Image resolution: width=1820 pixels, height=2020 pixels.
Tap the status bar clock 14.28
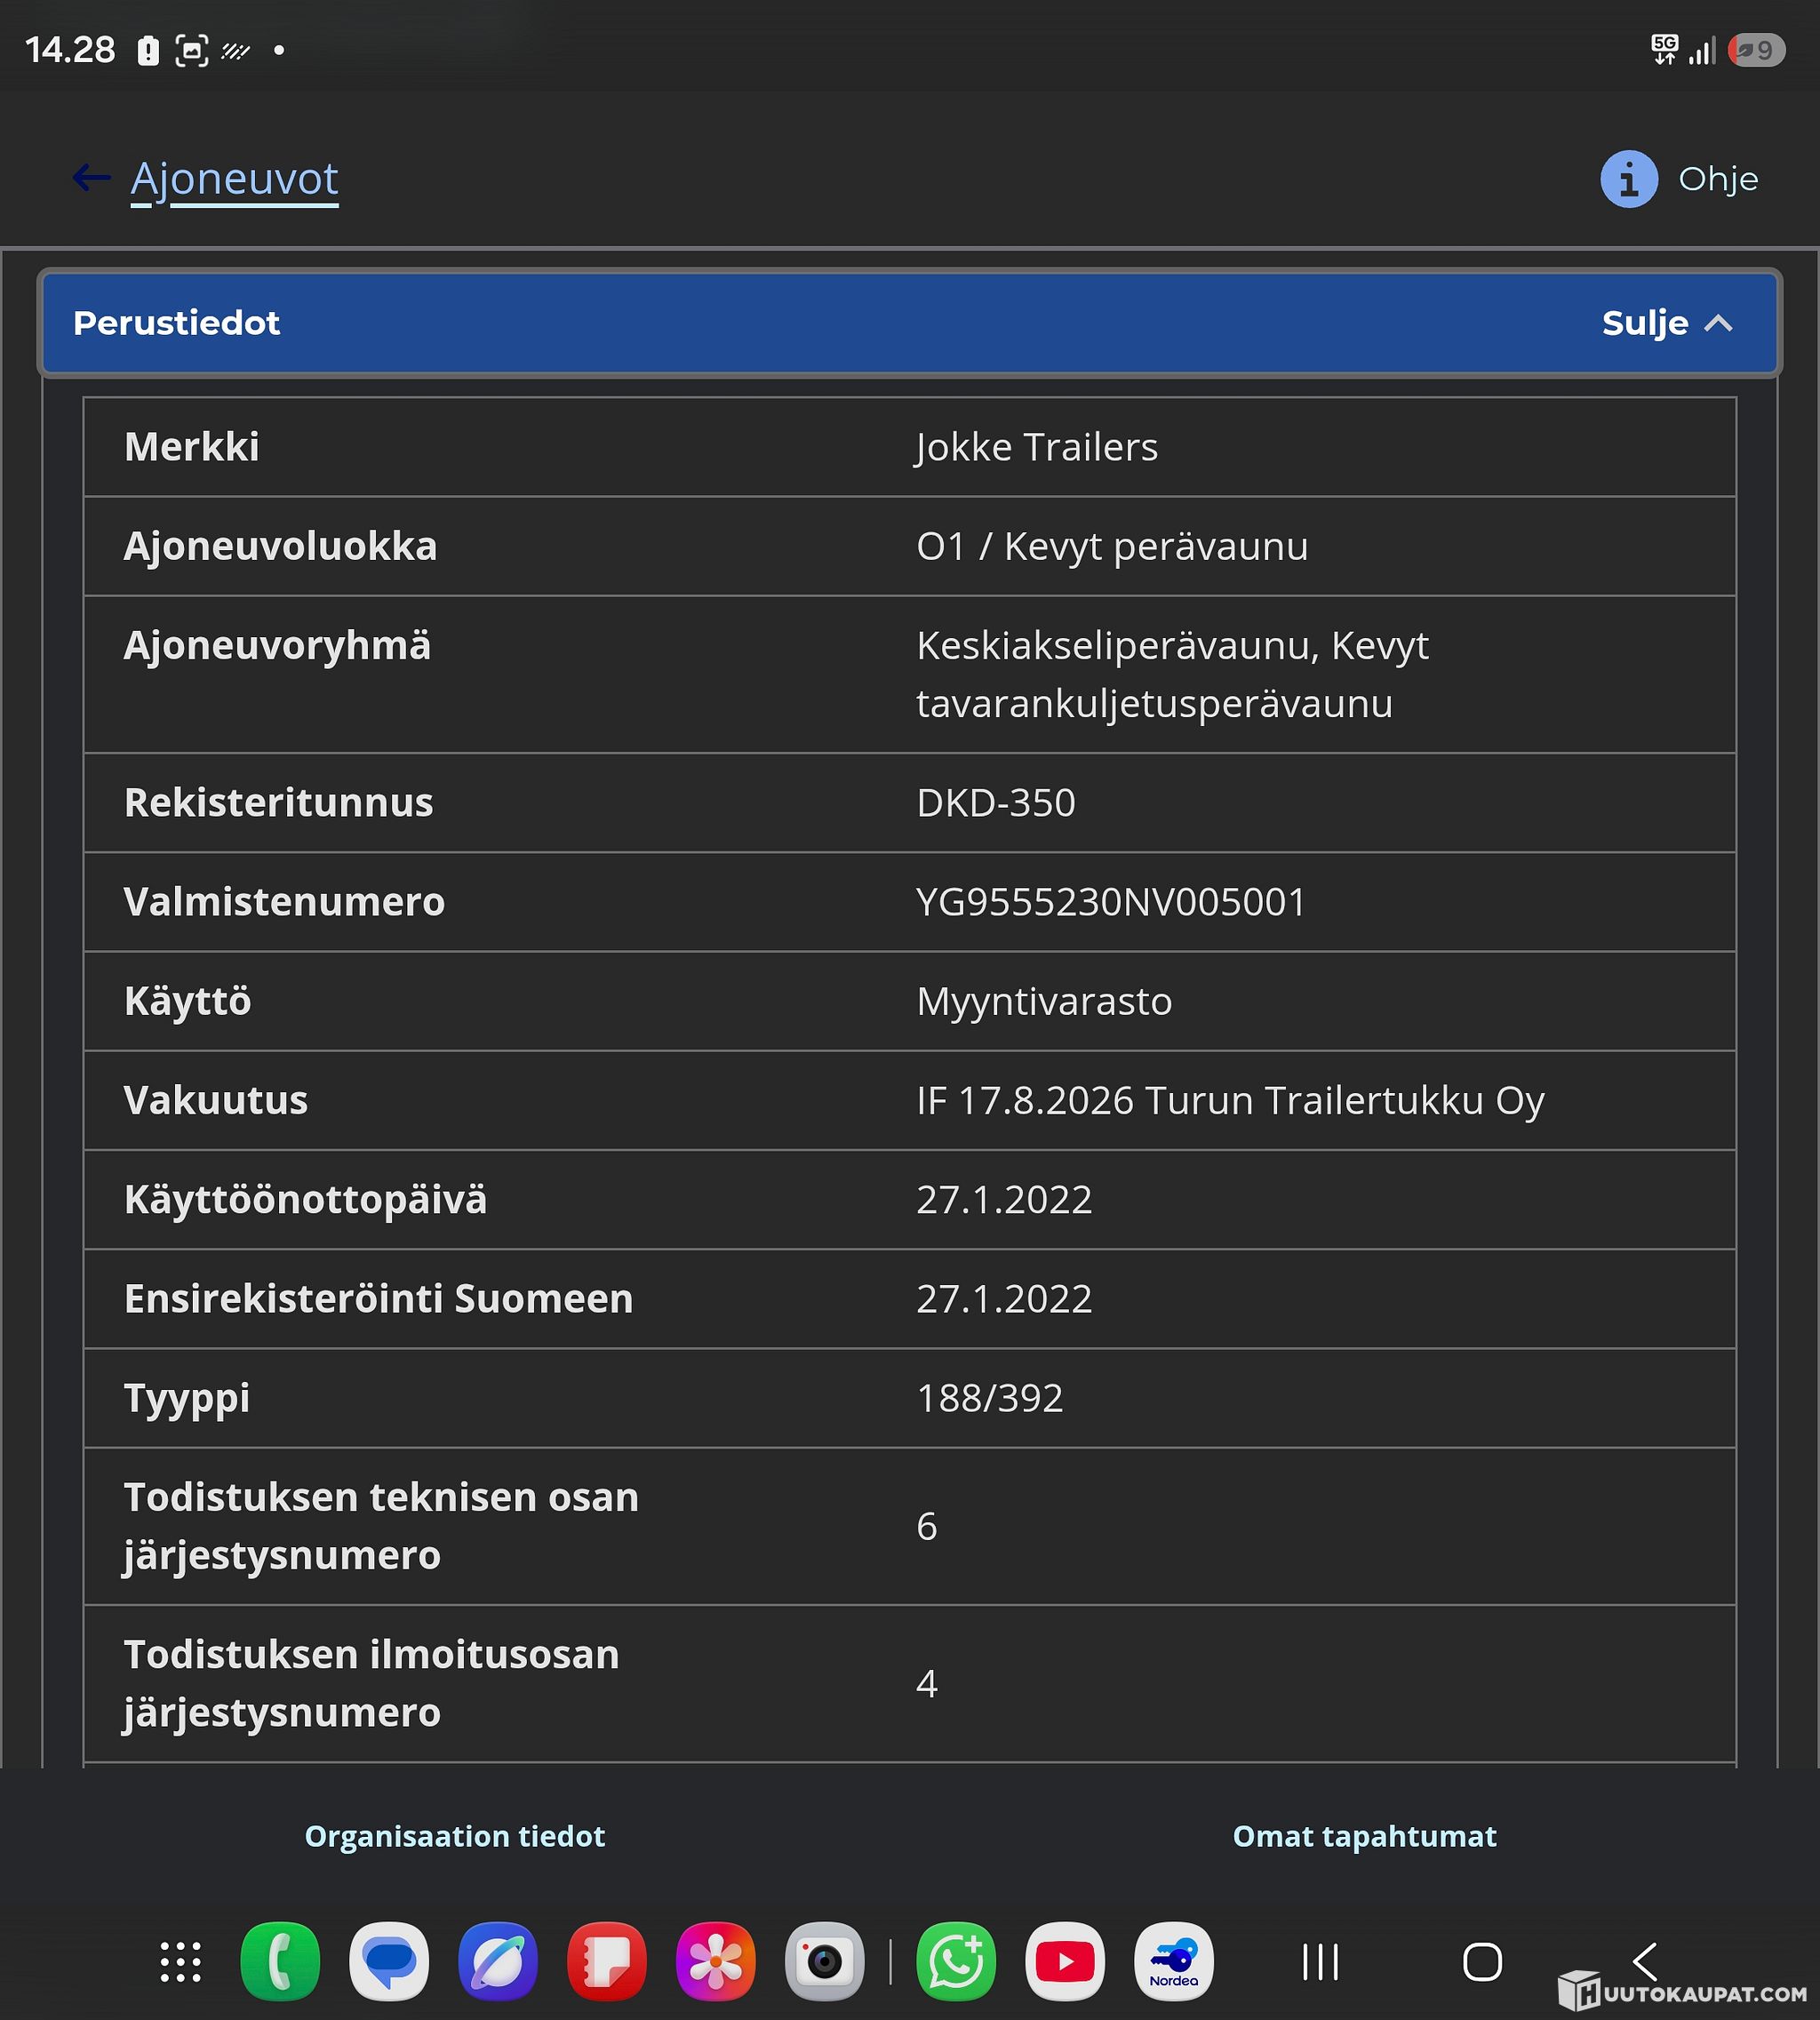(x=70, y=50)
